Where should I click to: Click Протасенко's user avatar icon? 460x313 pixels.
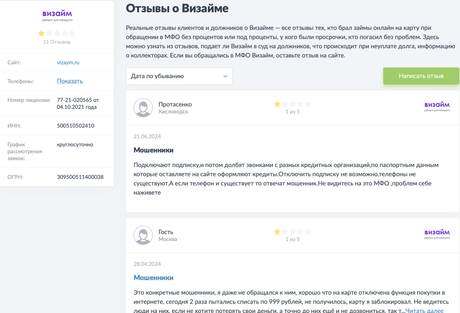(143, 108)
